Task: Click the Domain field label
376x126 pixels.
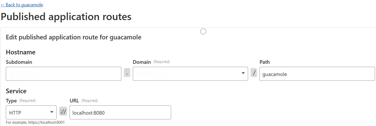Action: (142, 62)
